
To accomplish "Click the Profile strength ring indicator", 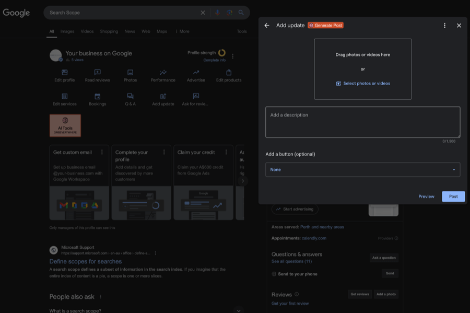I will (222, 53).
